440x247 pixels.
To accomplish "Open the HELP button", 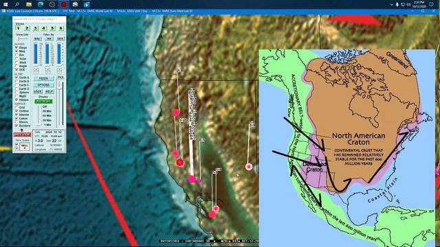I will (x=49, y=91).
